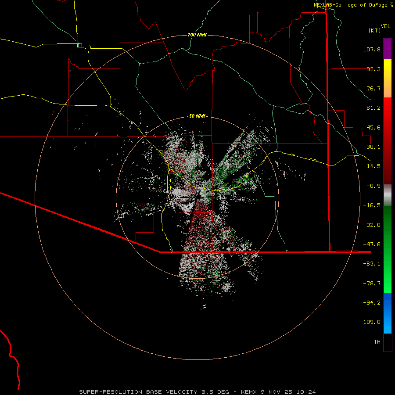Click the -78.7 velocity scale value
This screenshot has width=395, height=395.
[x=372, y=284]
